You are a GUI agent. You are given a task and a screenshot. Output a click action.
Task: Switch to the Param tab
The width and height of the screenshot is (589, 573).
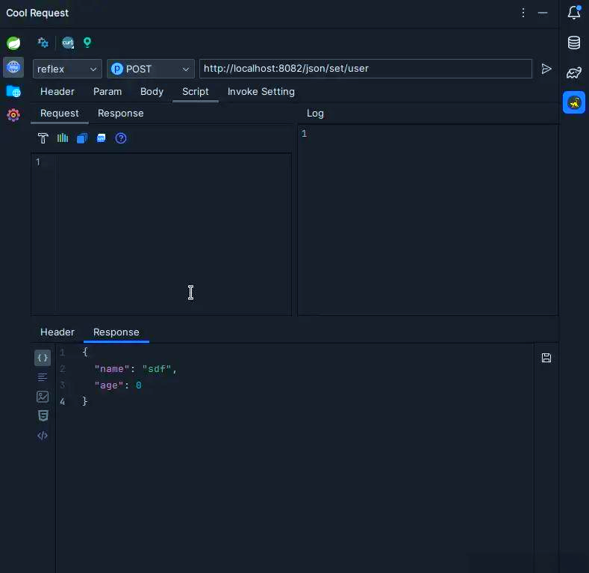(x=107, y=91)
